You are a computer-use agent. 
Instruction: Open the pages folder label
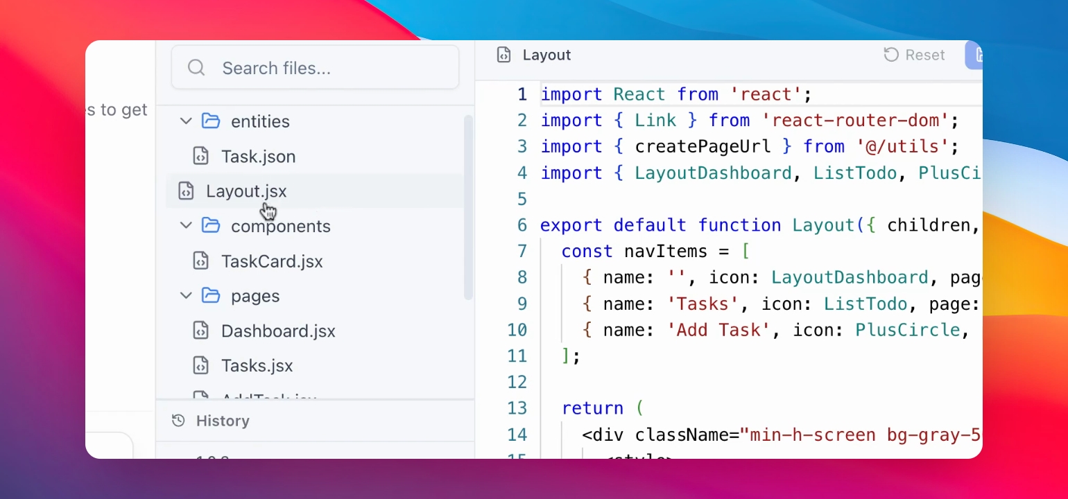pos(255,297)
